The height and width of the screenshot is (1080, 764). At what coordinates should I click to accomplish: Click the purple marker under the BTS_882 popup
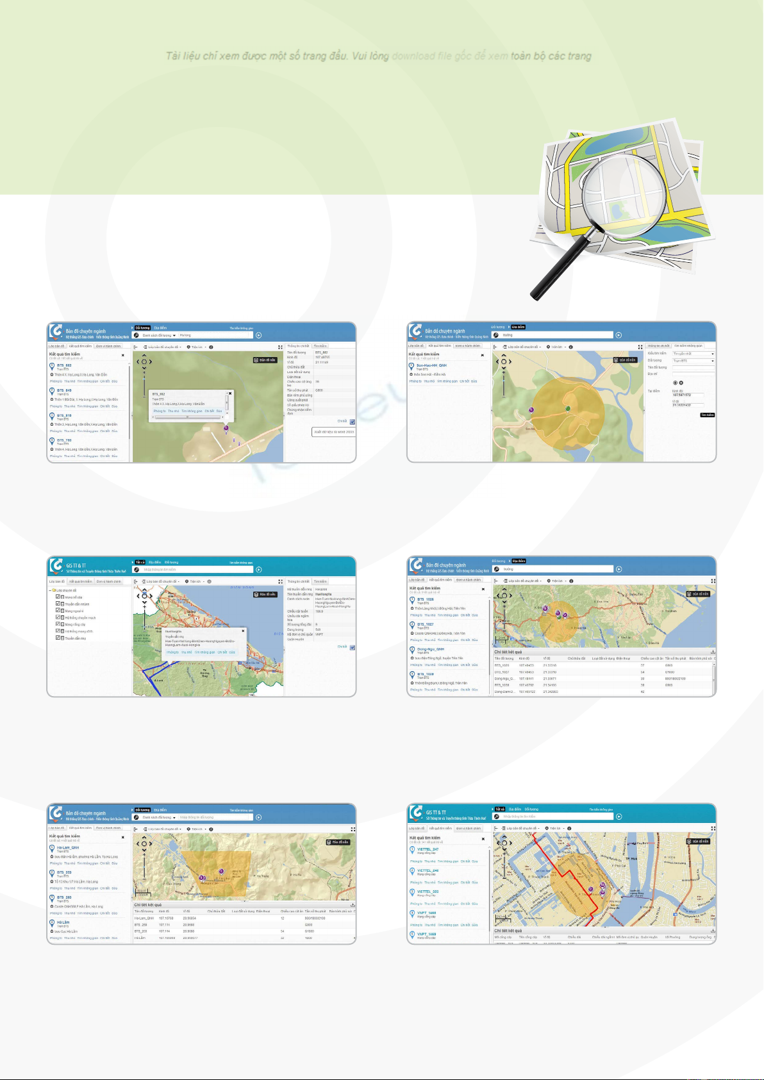pos(226,428)
